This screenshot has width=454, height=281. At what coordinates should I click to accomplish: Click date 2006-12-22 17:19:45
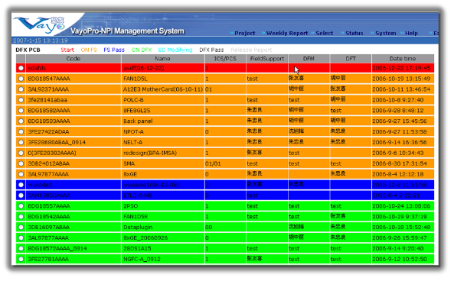click(x=401, y=68)
